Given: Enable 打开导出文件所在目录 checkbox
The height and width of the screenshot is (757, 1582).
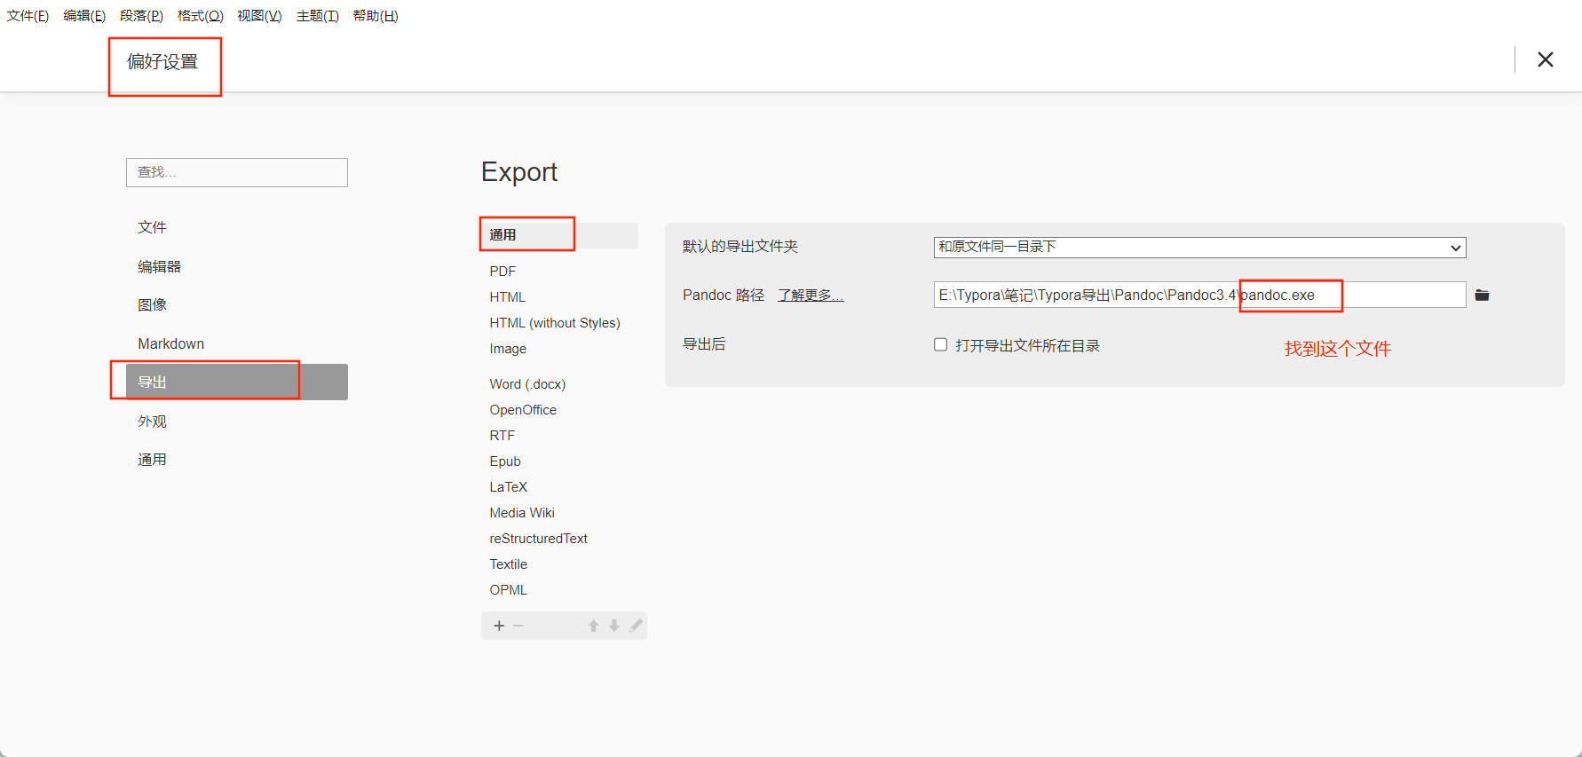Looking at the screenshot, I should coord(940,344).
